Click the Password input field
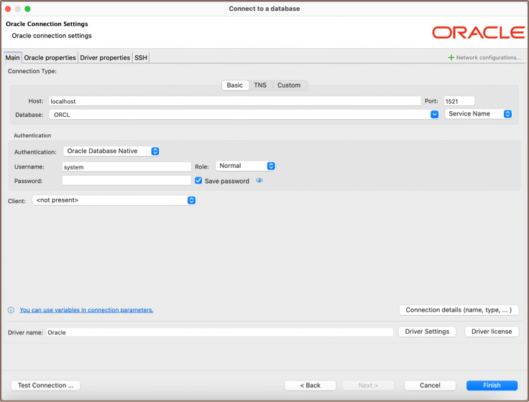Screen dimensions: 529x402 pyautogui.click(x=126, y=181)
